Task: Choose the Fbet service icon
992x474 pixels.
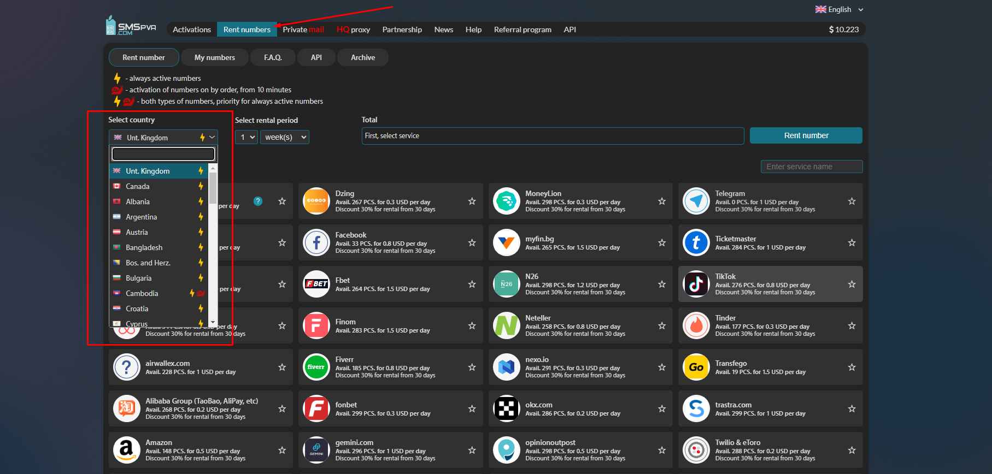Action: [316, 284]
